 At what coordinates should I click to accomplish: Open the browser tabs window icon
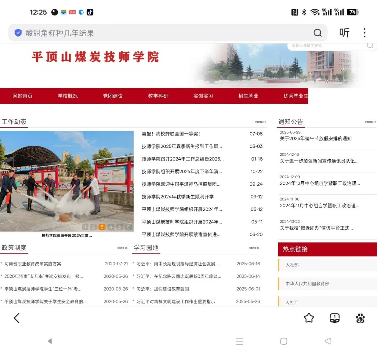pyautogui.click(x=335, y=318)
